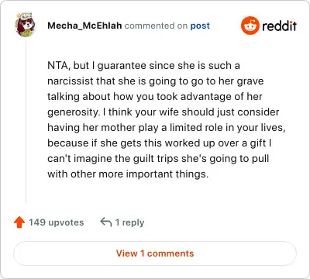Open the "1 reply" link

click(129, 222)
